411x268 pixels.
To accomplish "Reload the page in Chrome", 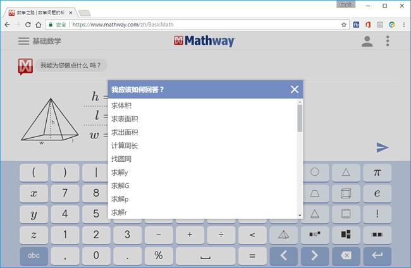I will point(28,25).
